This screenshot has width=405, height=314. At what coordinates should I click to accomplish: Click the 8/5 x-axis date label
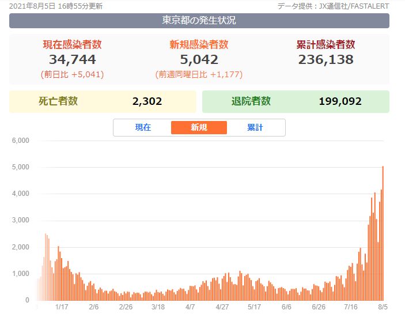click(383, 307)
